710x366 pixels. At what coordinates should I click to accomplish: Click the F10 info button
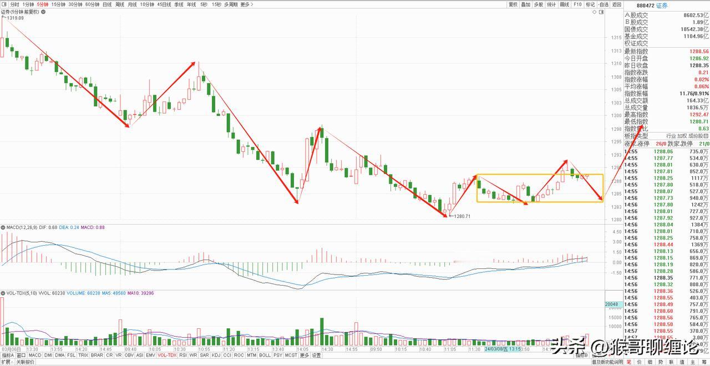577,4
